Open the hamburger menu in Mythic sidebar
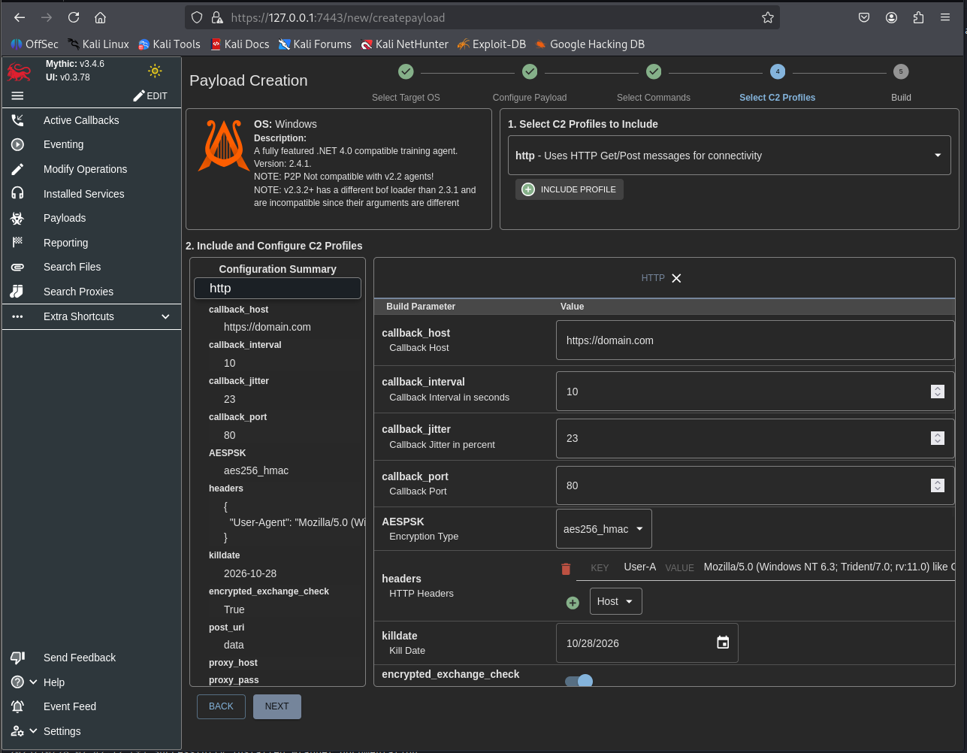 coord(18,95)
